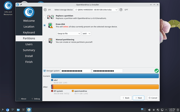180x112 pixels.
Task: Pin the installer window with pin icon
Action: coord(21,5)
